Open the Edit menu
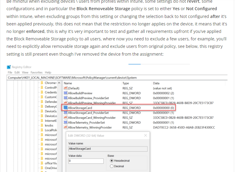This screenshot has width=235, height=172. point(17,72)
